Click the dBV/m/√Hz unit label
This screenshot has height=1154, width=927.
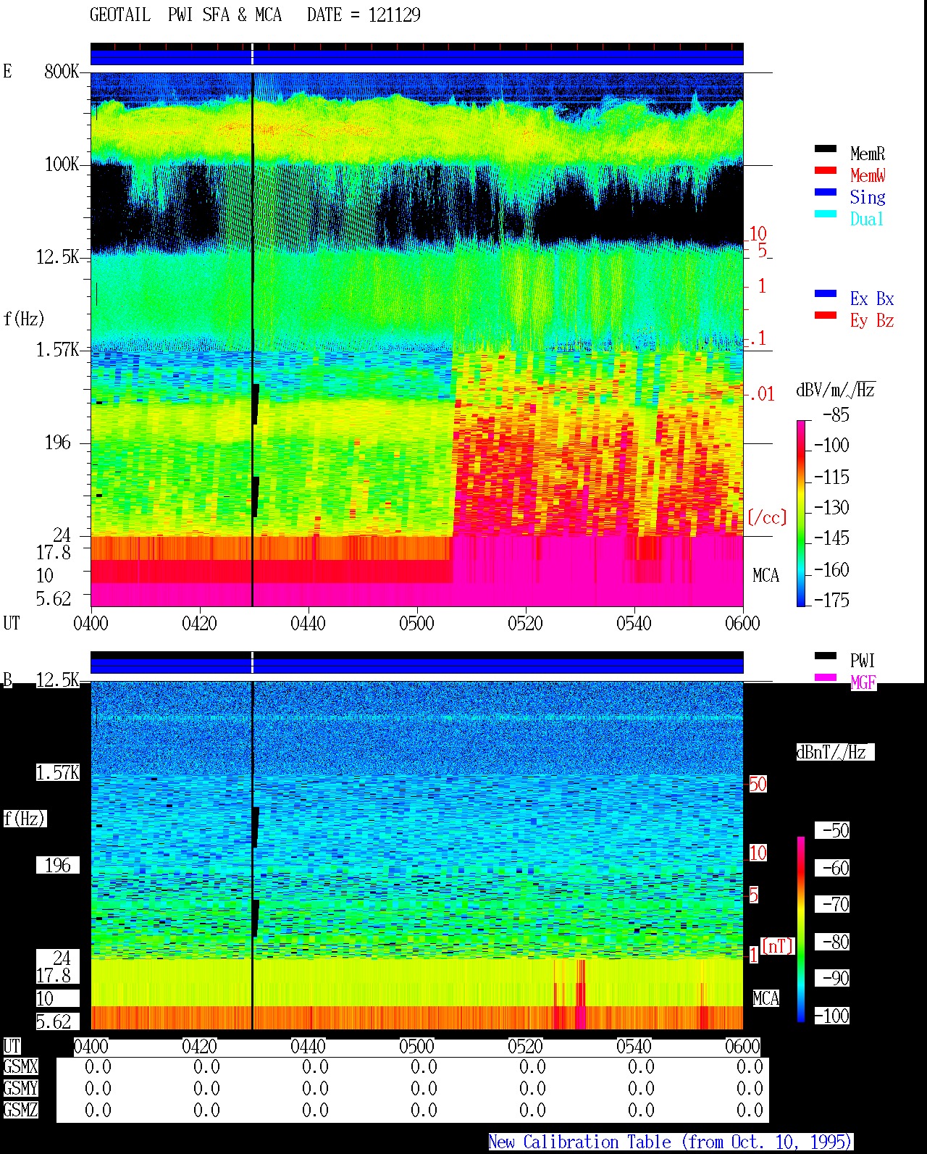tap(836, 390)
